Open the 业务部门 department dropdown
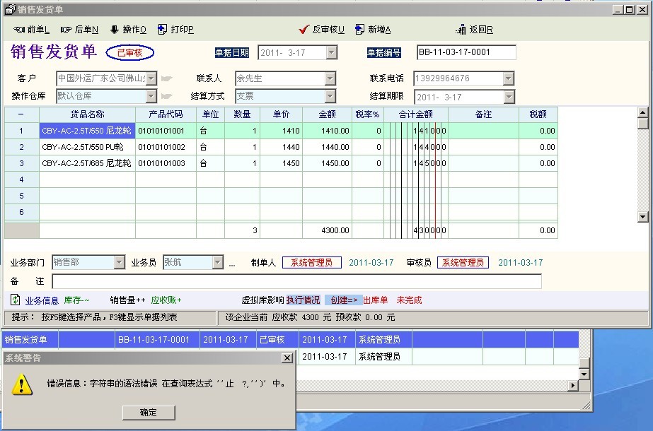The height and width of the screenshot is (431, 653). pos(119,263)
